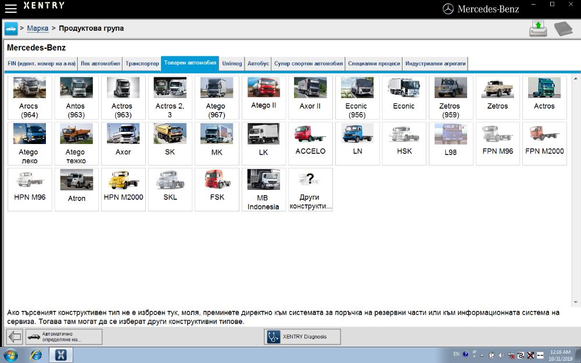This screenshot has width=581, height=363.
Task: Switch to Лек автомобил tab
Action: 101,63
